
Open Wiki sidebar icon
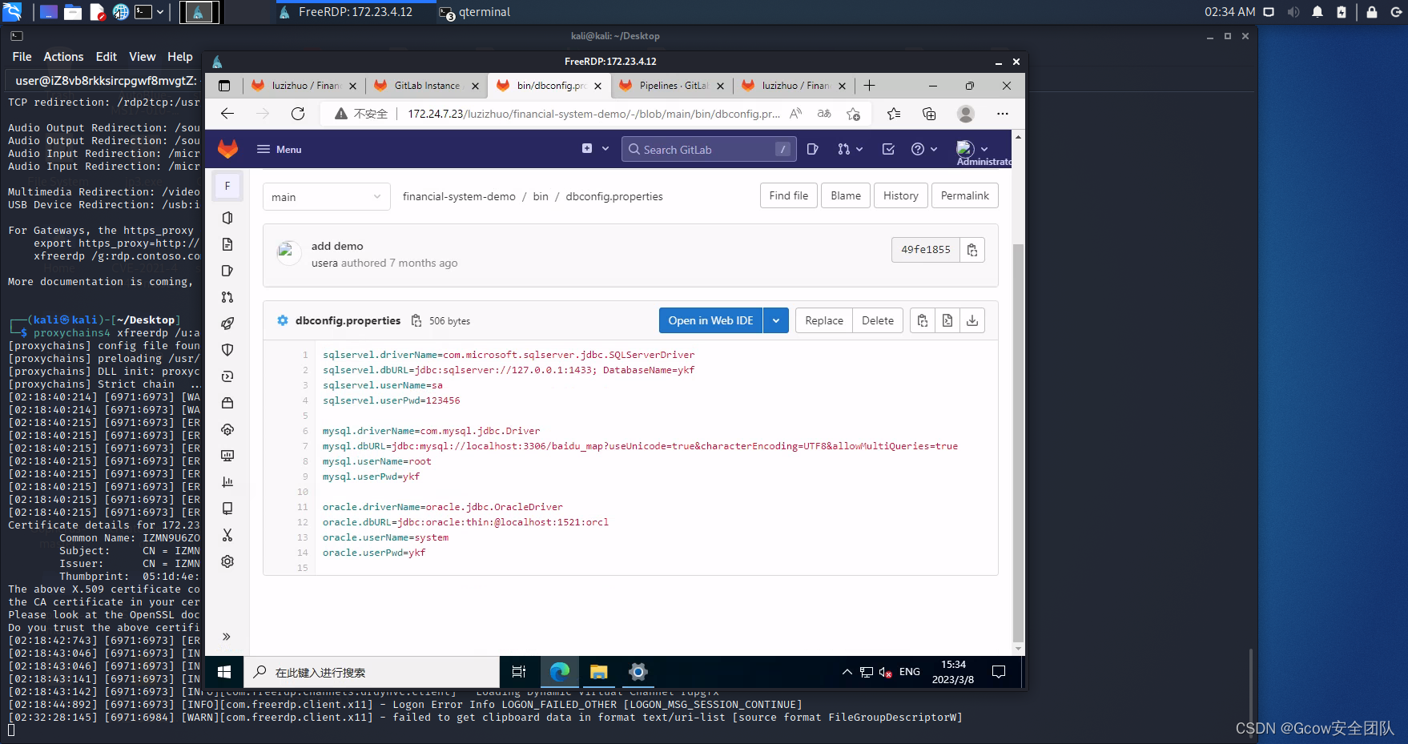tap(227, 509)
